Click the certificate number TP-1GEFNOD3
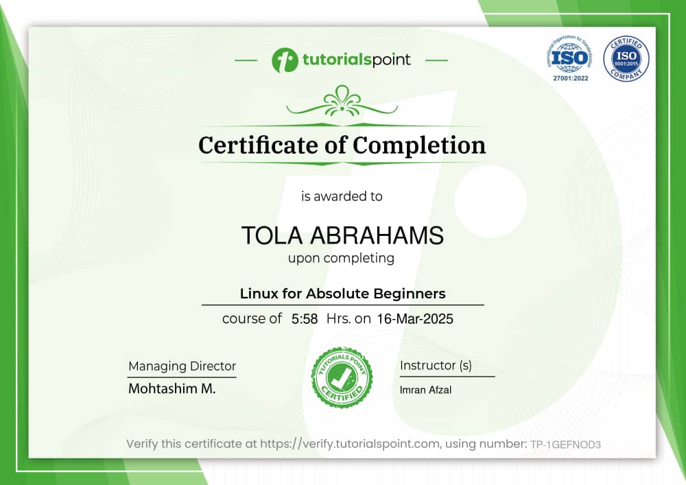The height and width of the screenshot is (485, 686). (x=565, y=445)
